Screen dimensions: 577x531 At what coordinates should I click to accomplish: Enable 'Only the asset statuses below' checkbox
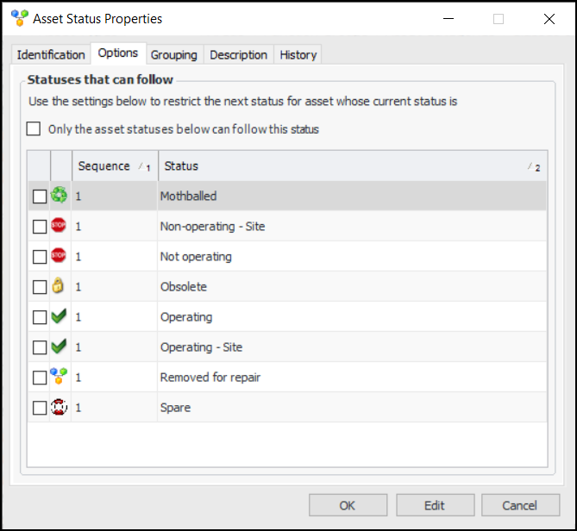click(34, 129)
